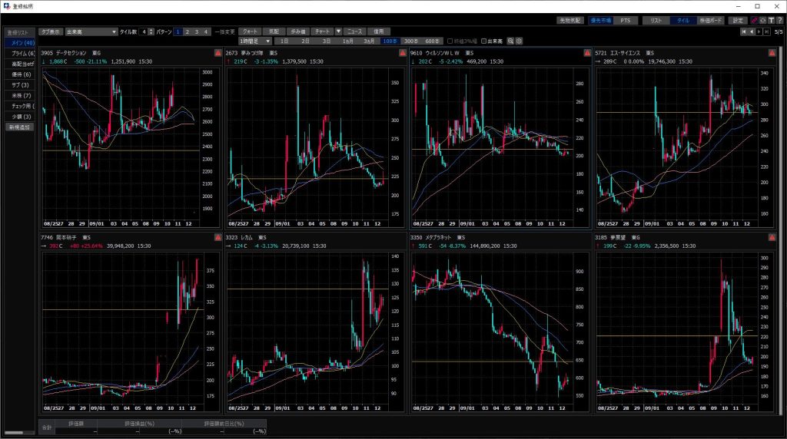Go to the first page of tiles
Viewport: 787px width, 439px height.
[743, 31]
